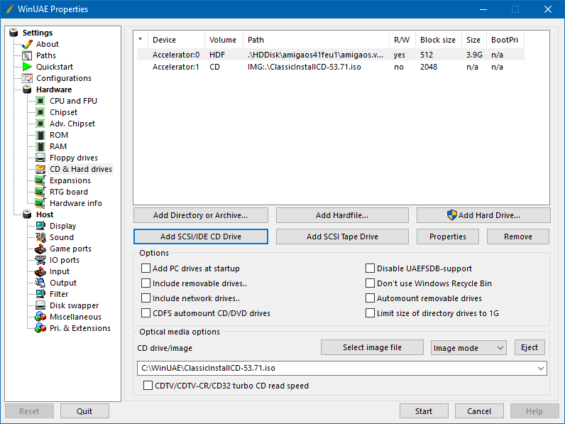
Task: Expand the CD image path dropdown
Action: tap(541, 368)
